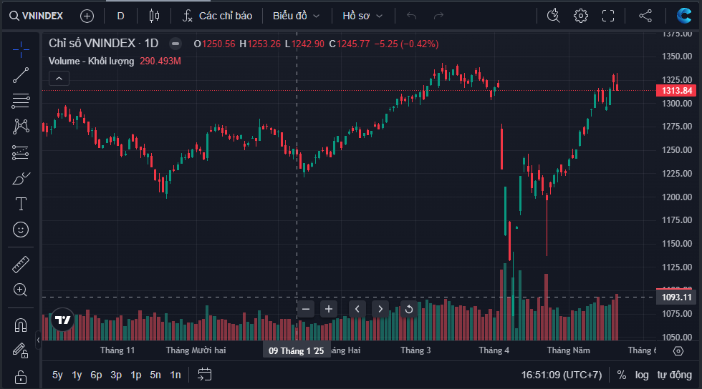The height and width of the screenshot is (389, 702).
Task: Select the 3p time range
Action: (x=116, y=375)
